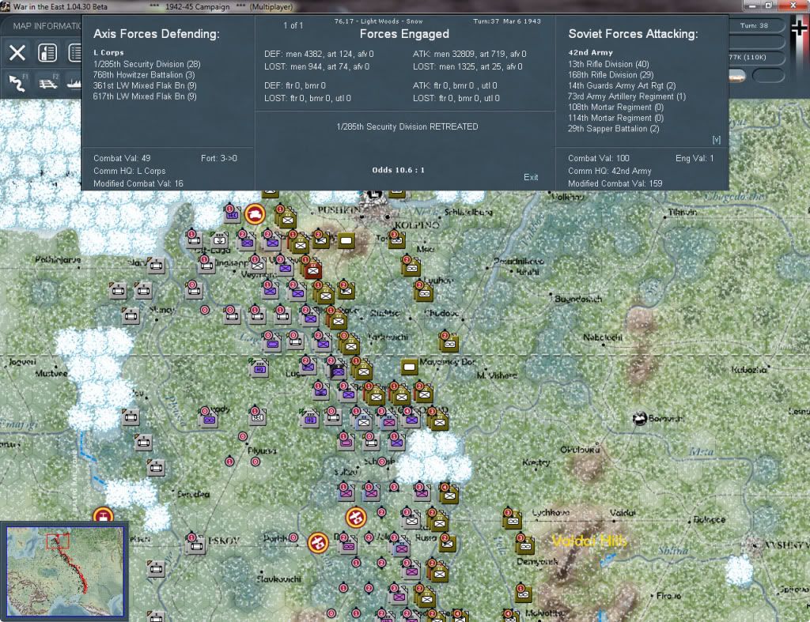Image resolution: width=810 pixels, height=622 pixels.
Task: Select the red Soviet unit counter near Veymarn
Action: click(312, 270)
